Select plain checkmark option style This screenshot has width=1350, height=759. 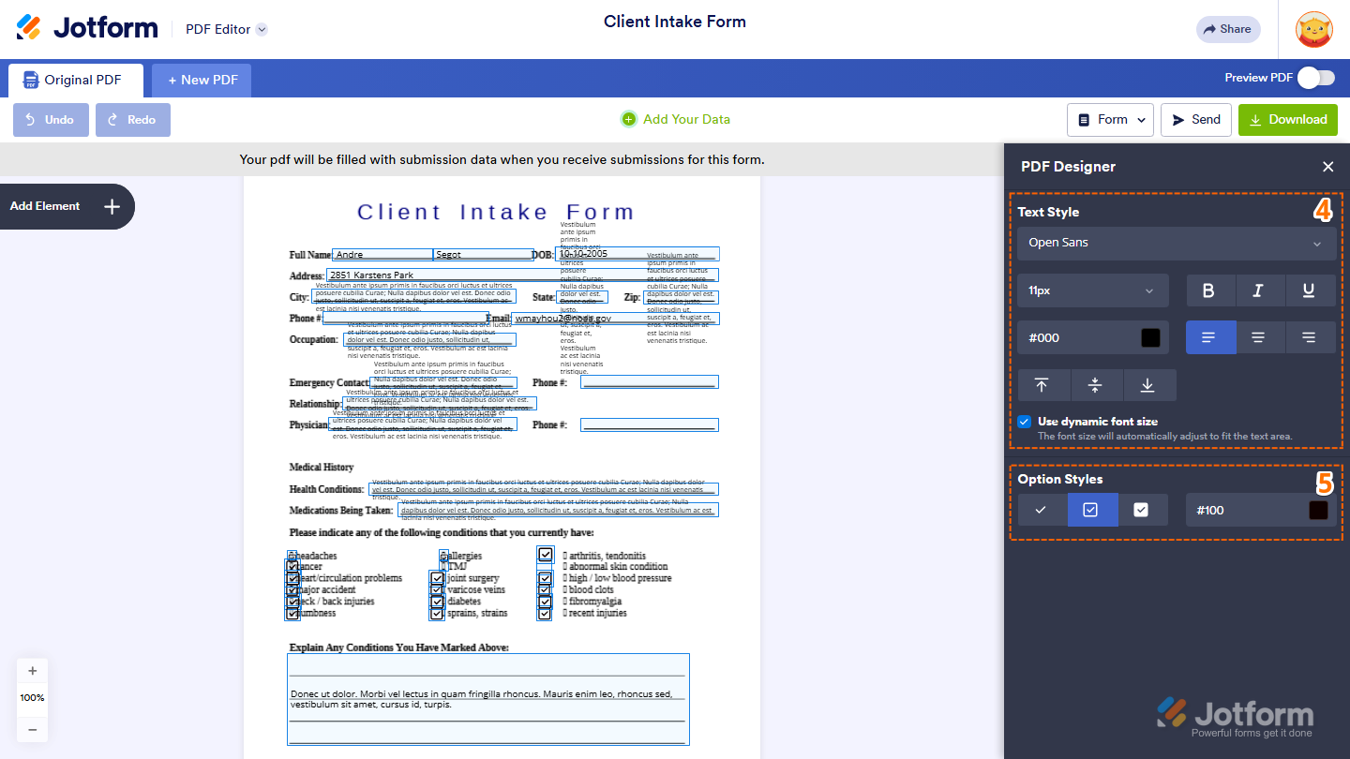pos(1042,510)
